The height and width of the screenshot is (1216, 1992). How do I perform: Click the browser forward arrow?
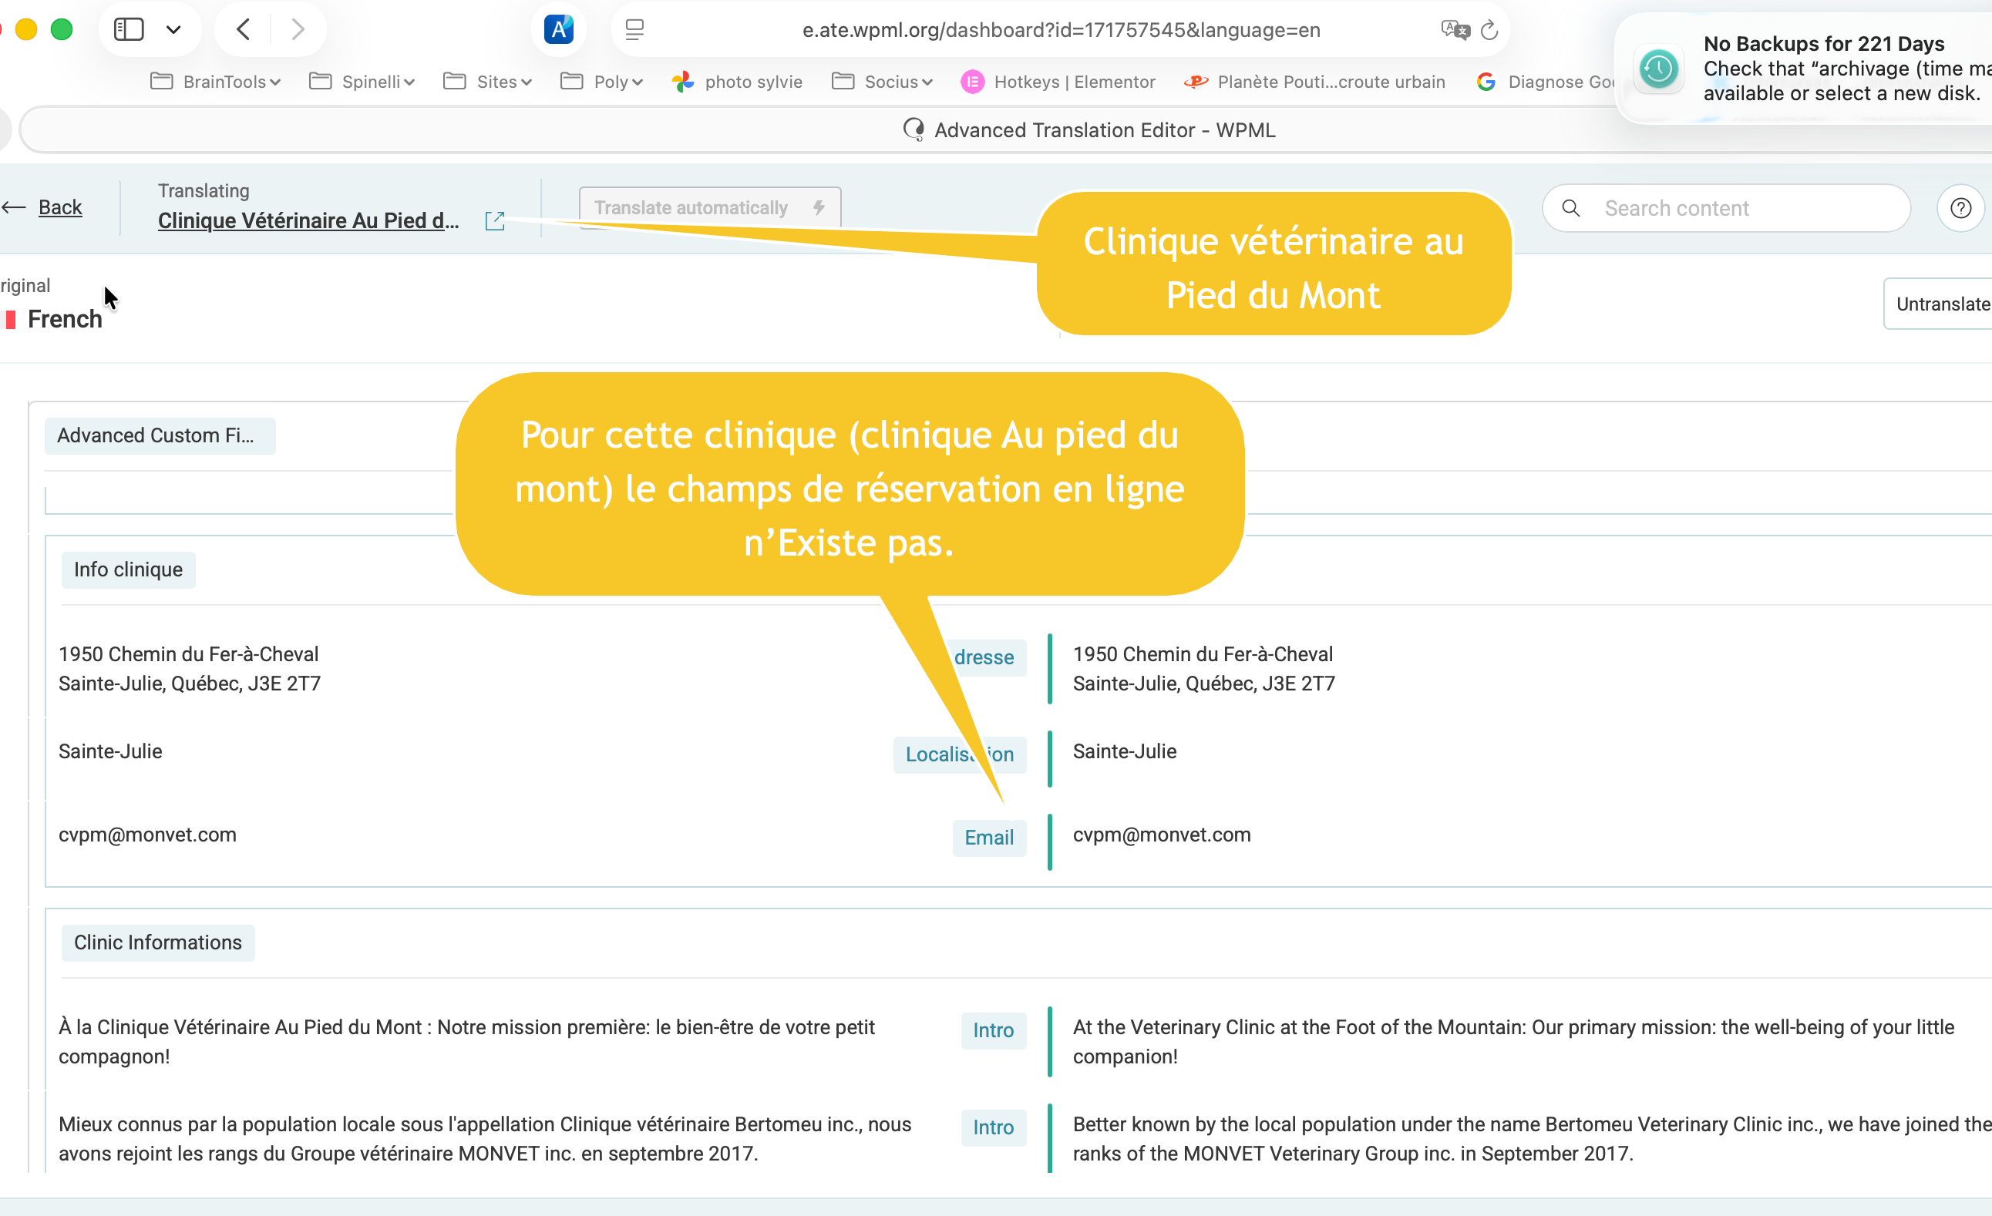coord(298,30)
